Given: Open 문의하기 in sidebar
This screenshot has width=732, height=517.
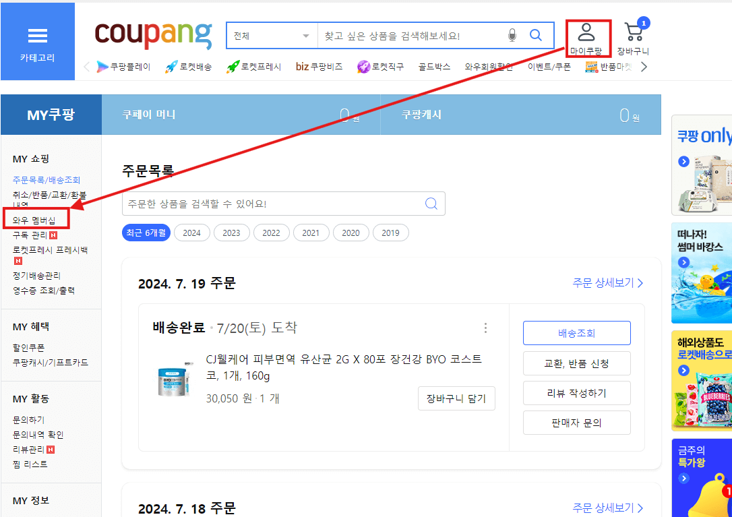Looking at the screenshot, I should click(x=28, y=420).
